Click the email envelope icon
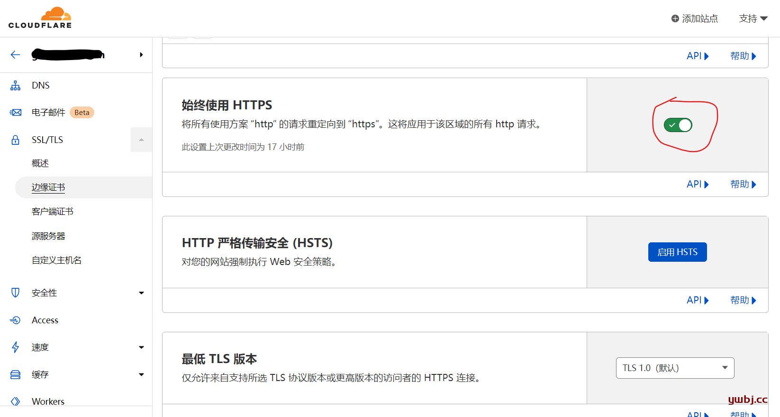 pyautogui.click(x=16, y=113)
